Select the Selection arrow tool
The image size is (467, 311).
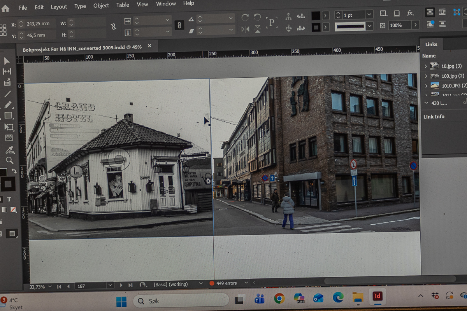click(x=7, y=61)
